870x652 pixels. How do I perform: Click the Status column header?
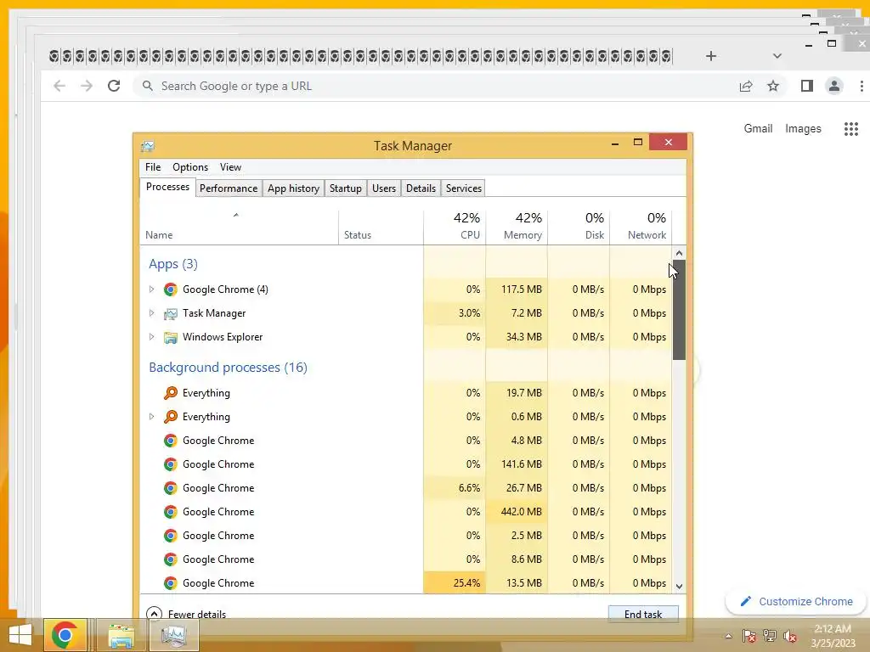(x=381, y=228)
